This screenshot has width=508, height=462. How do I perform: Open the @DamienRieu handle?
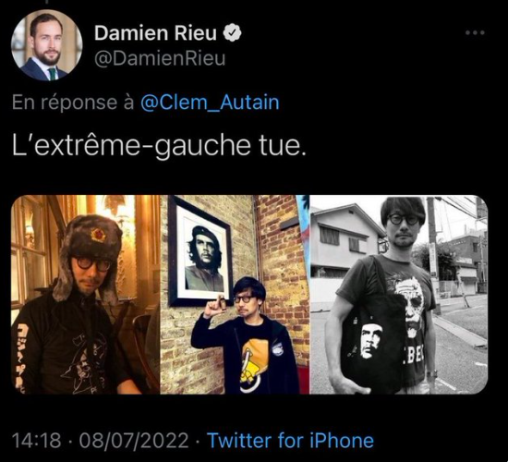[160, 59]
